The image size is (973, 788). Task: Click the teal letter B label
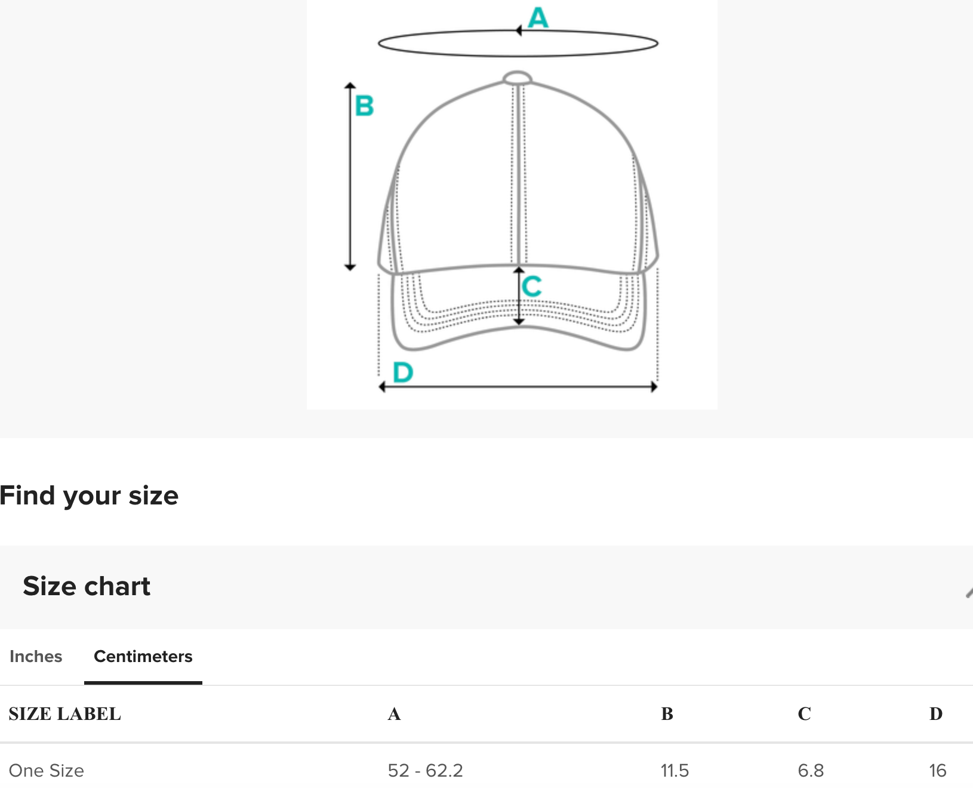[x=364, y=106]
